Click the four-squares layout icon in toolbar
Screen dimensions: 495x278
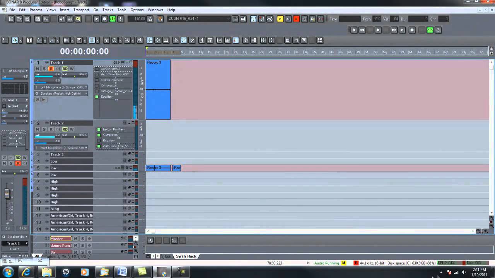point(320,40)
